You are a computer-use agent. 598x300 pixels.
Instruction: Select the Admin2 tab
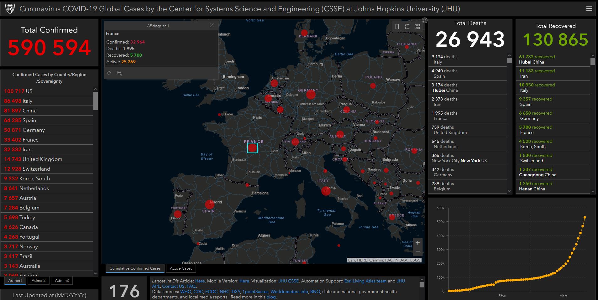click(39, 281)
